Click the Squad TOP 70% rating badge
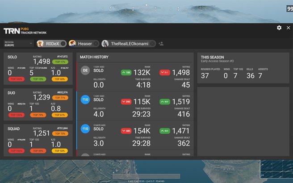This screenshot has height=183, width=293. coord(60,133)
